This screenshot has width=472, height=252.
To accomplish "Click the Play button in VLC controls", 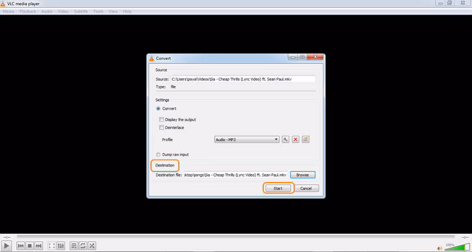I will tap(6, 246).
